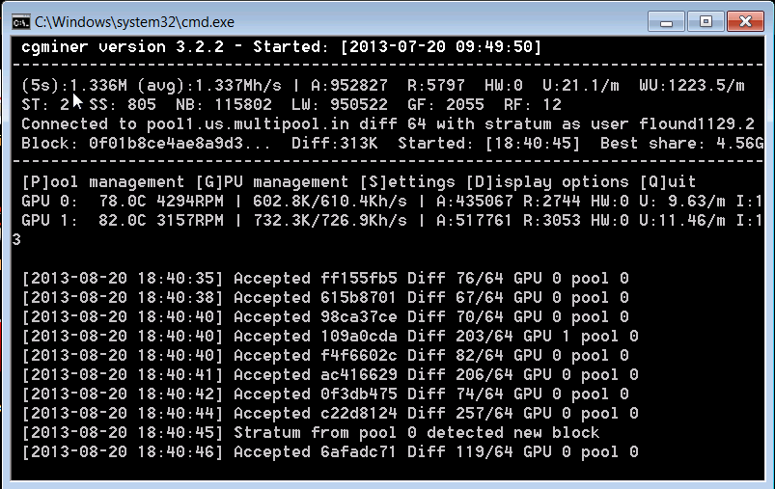Maximize the cmd.exe window

(x=706, y=22)
